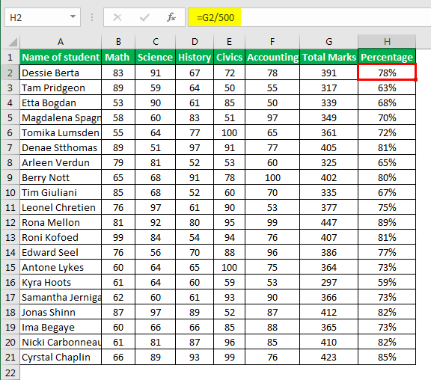This screenshot has height=380, width=431.
Task: Open the Insert Function fx dialog
Action: (x=171, y=17)
